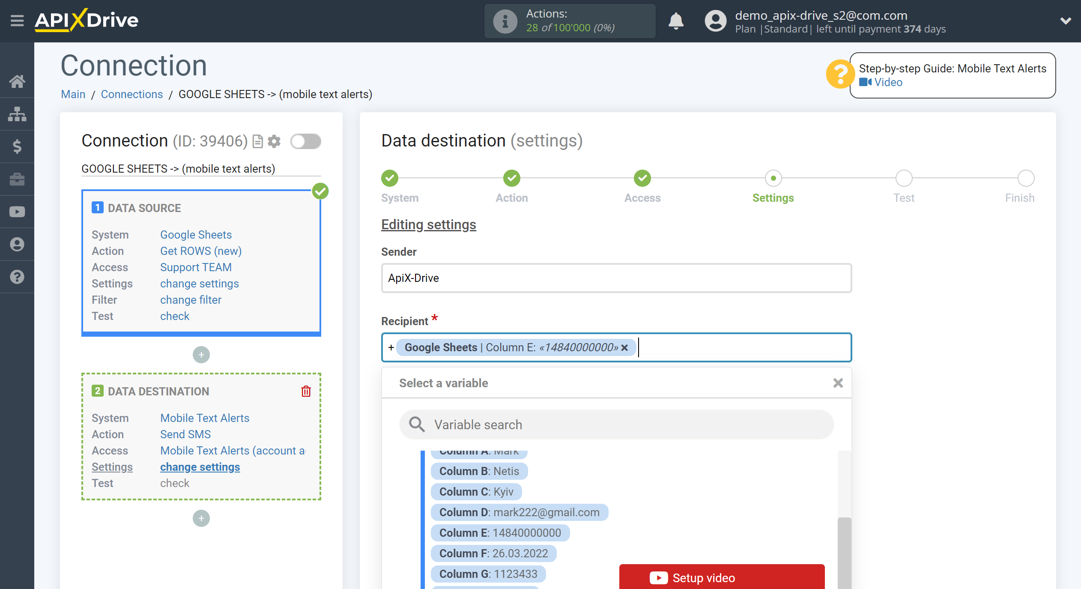This screenshot has height=589, width=1081.
Task: Go to the System step
Action: click(x=390, y=178)
